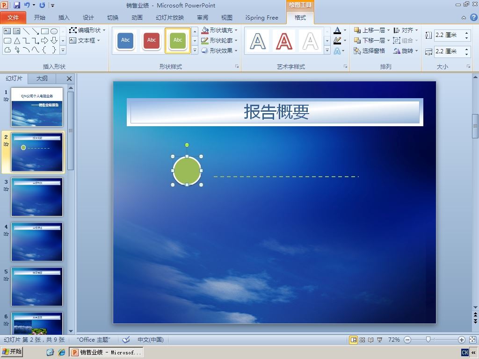Open the 上移一层 dropdown arrow
The image size is (479, 359).
(x=389, y=30)
